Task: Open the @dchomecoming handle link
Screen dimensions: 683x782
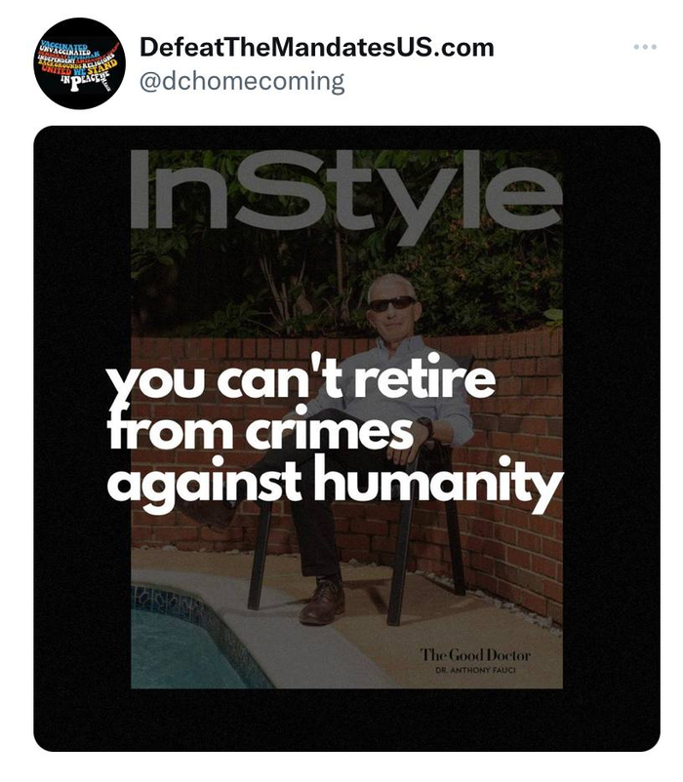Action: [242, 81]
